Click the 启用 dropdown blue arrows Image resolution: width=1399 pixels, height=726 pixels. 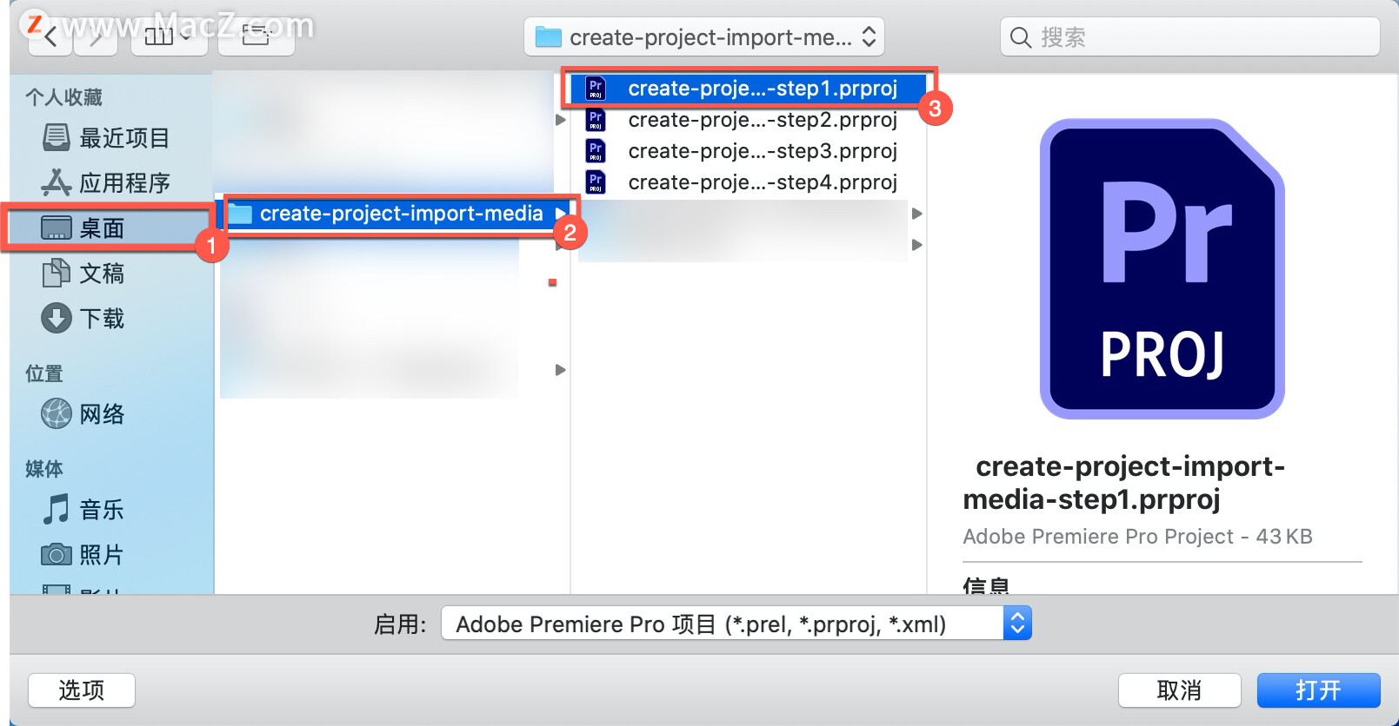(x=1017, y=624)
